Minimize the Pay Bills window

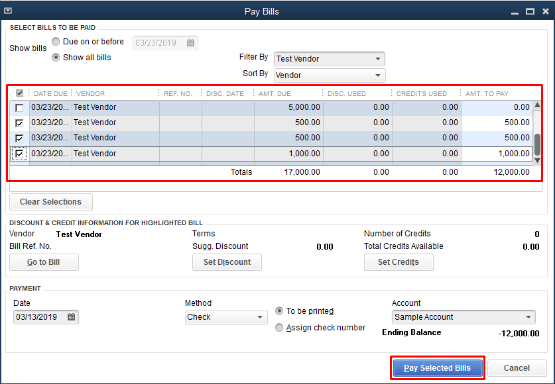click(x=515, y=11)
